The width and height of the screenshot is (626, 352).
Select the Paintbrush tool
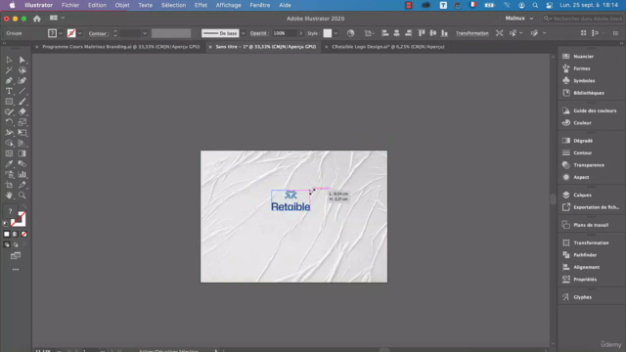click(x=22, y=102)
